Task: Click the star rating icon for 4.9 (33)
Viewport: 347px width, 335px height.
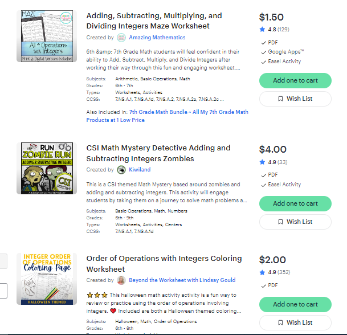Action: point(262,162)
